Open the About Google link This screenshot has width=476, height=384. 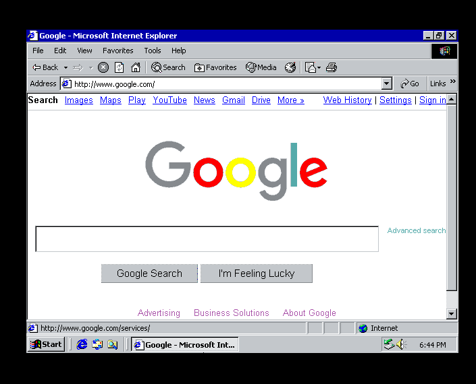309,313
